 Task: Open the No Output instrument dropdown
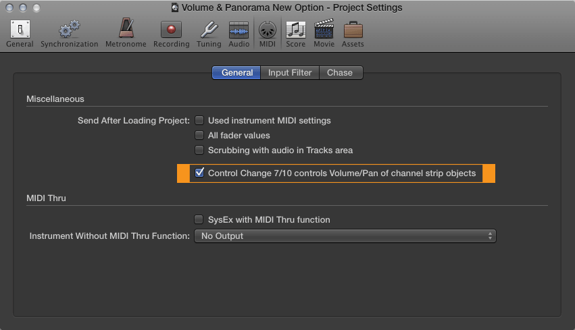pyautogui.click(x=345, y=236)
